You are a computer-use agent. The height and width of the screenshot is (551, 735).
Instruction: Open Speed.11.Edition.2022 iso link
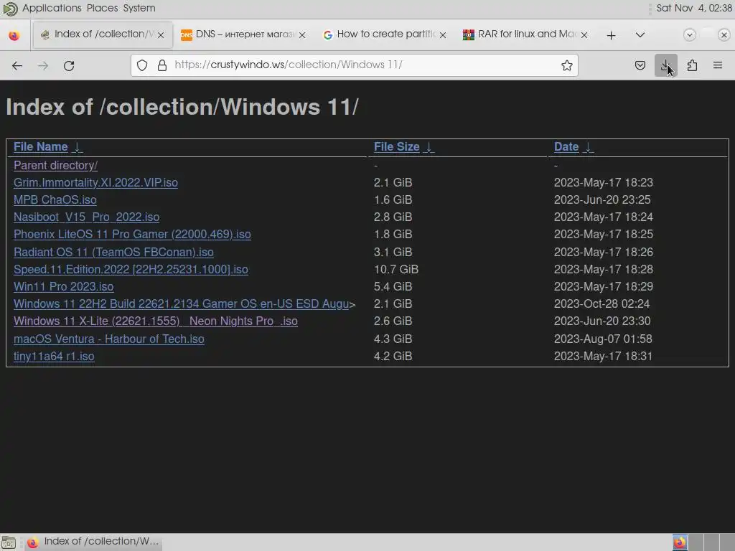131,270
